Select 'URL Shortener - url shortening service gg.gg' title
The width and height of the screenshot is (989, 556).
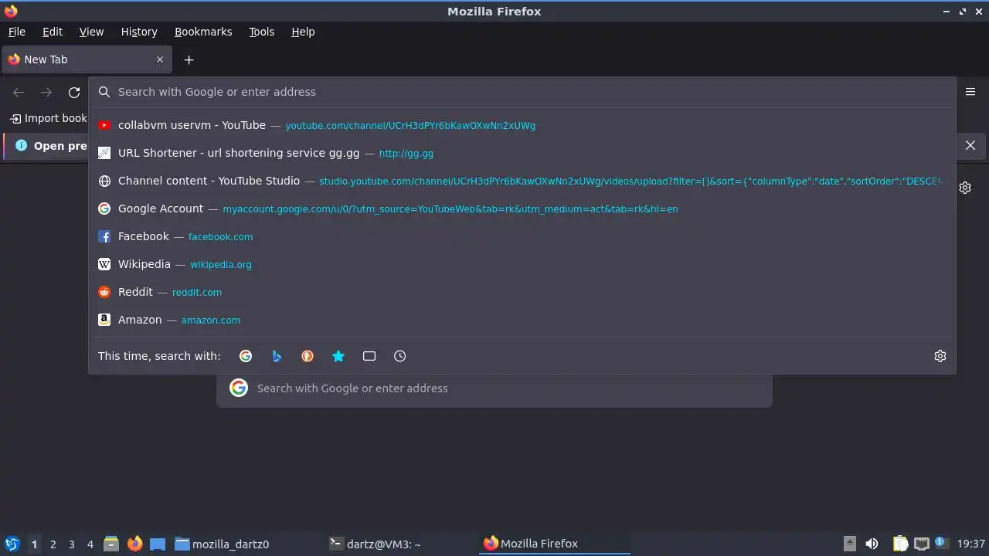pyautogui.click(x=239, y=153)
